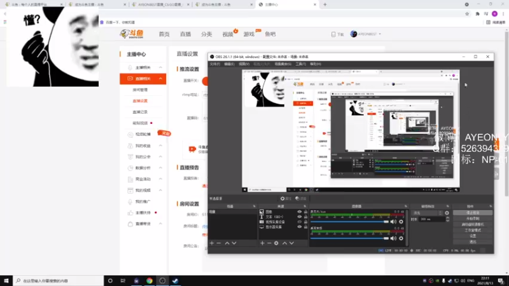Viewport: 509px width, 286px height.
Task: Click the transition duration 300 ms field
Action: point(433,219)
